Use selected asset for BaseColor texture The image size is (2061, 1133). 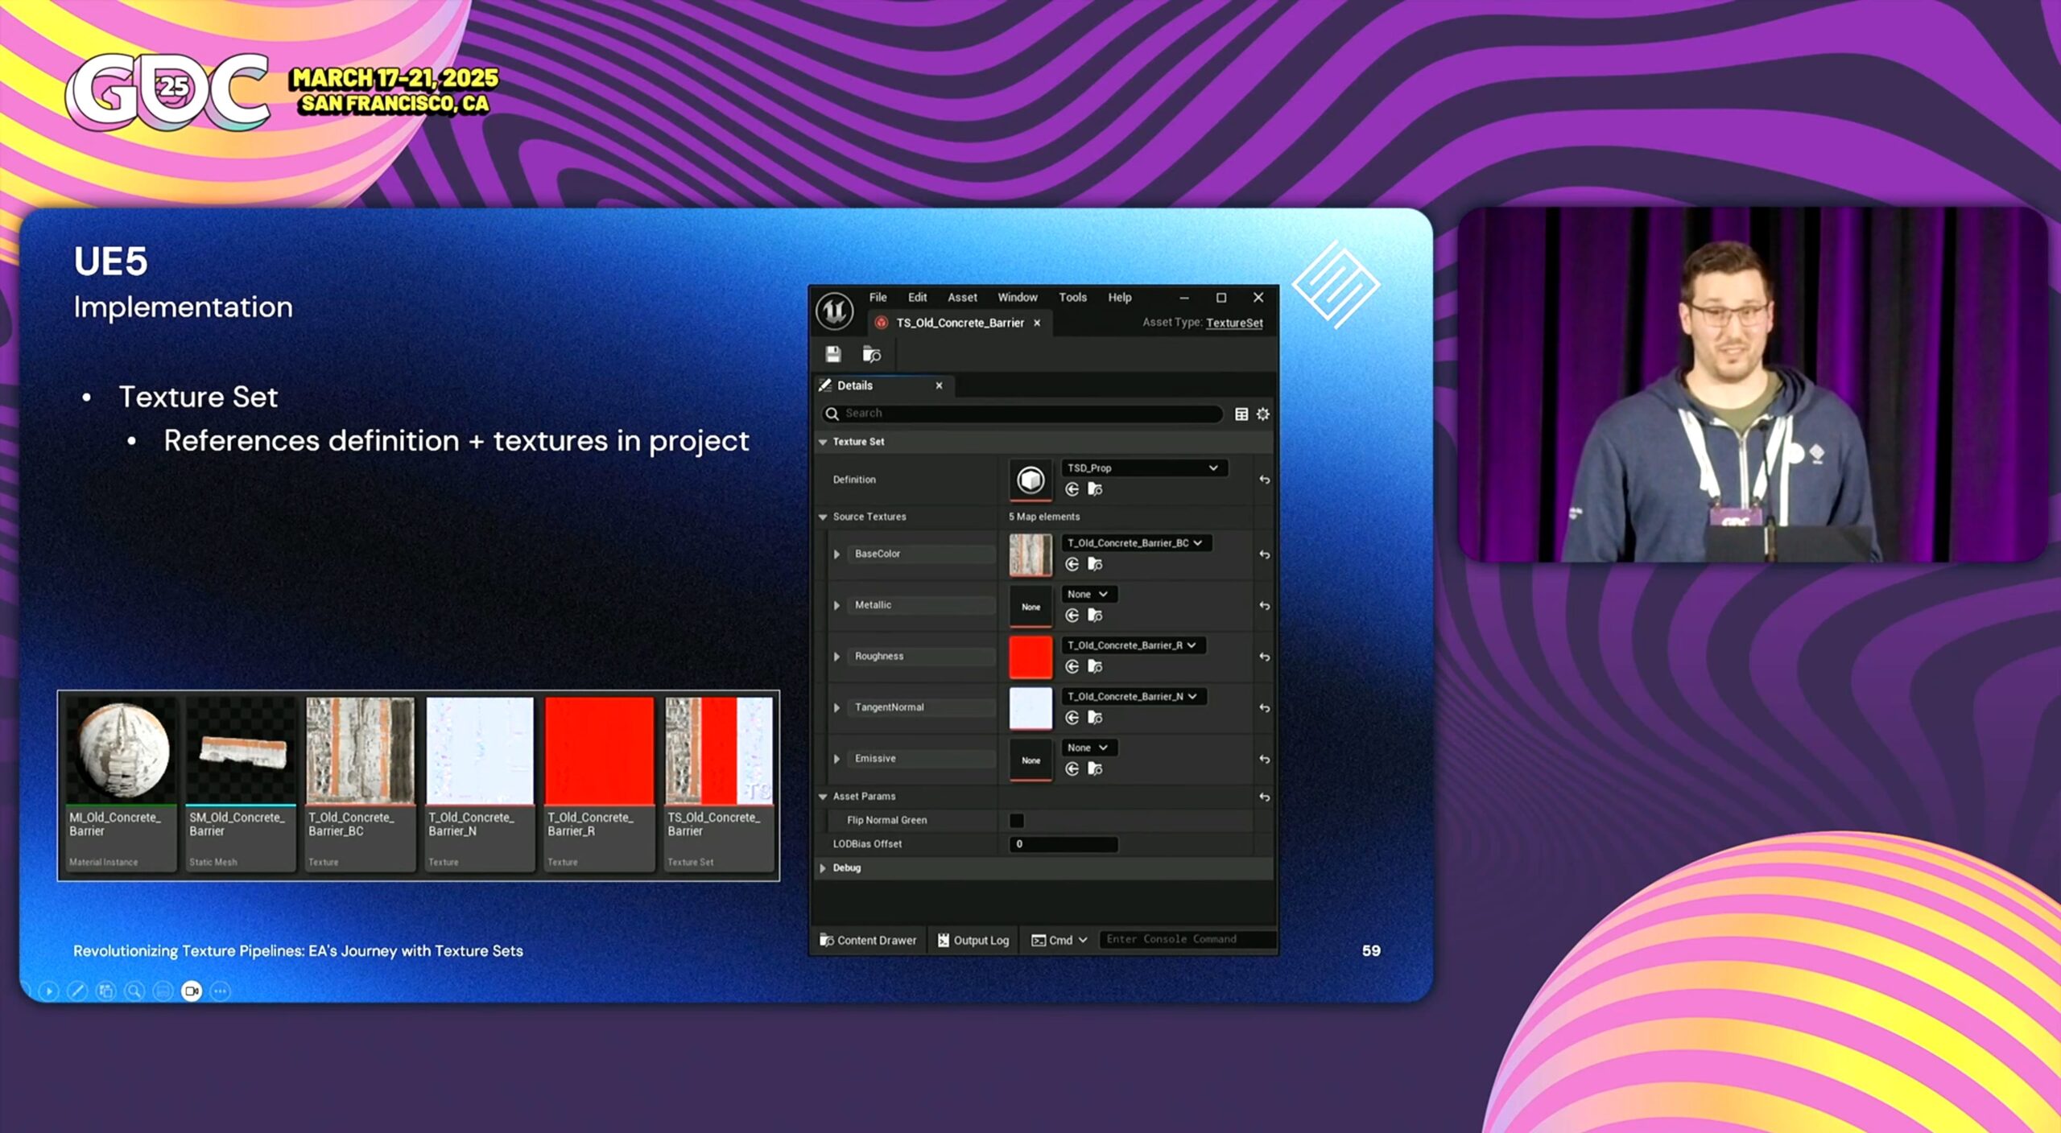point(1072,564)
